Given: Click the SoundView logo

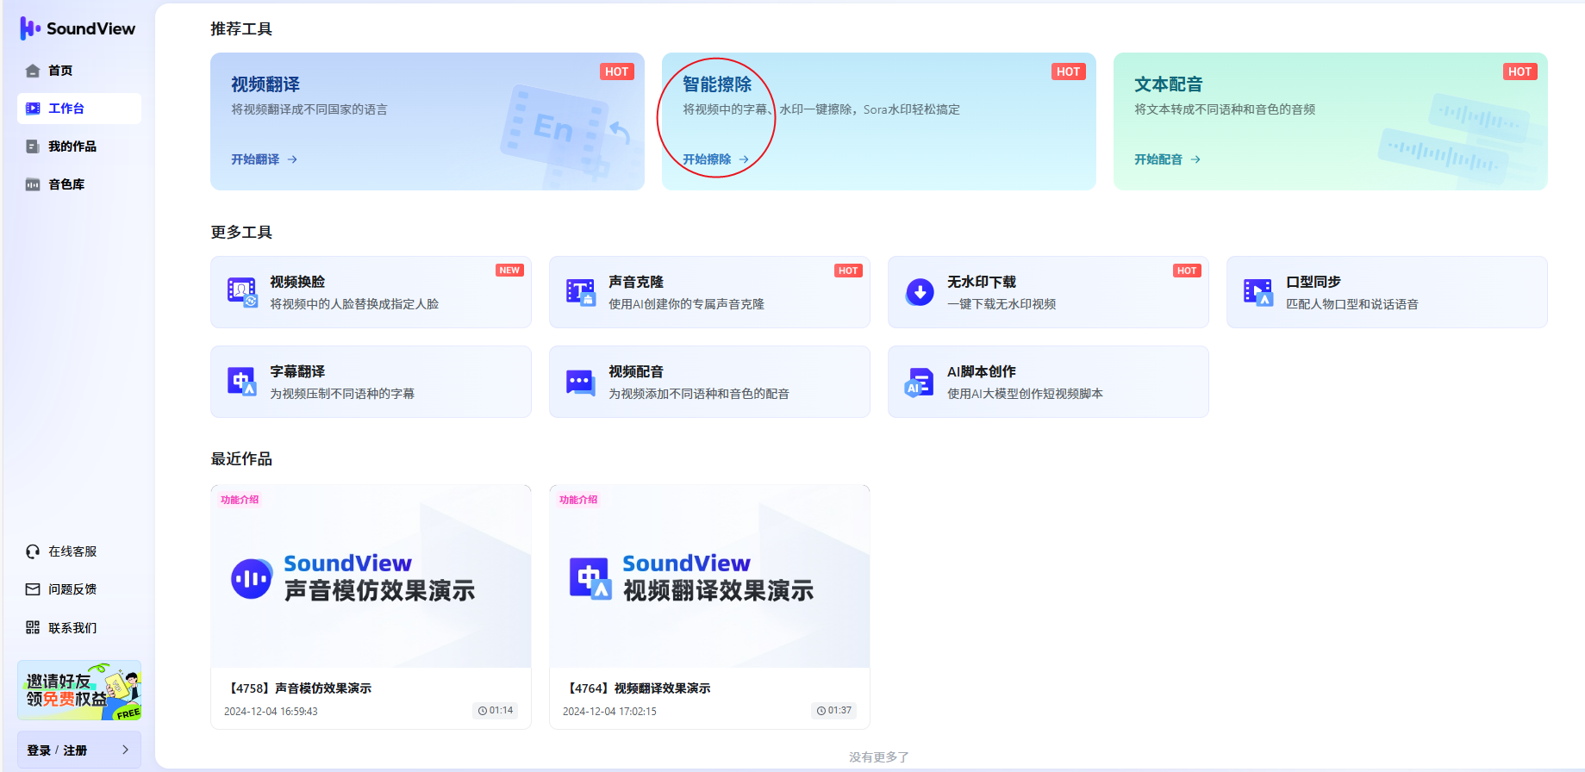Looking at the screenshot, I should 78,28.
